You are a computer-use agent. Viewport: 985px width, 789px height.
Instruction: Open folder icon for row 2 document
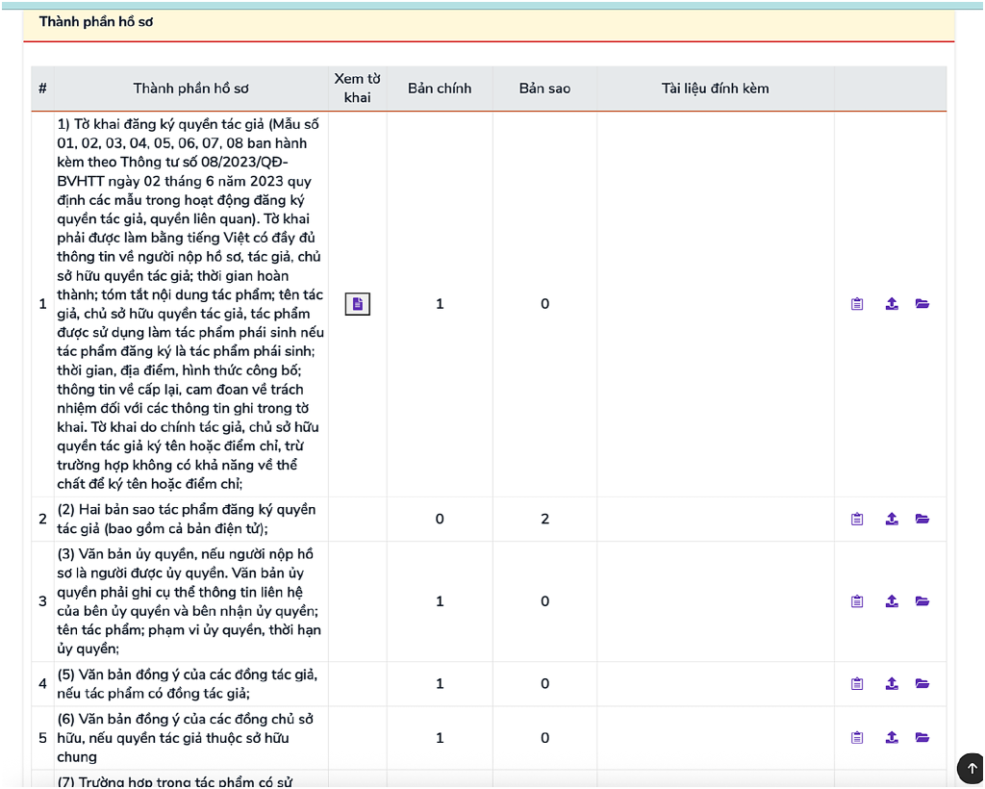[x=922, y=519]
